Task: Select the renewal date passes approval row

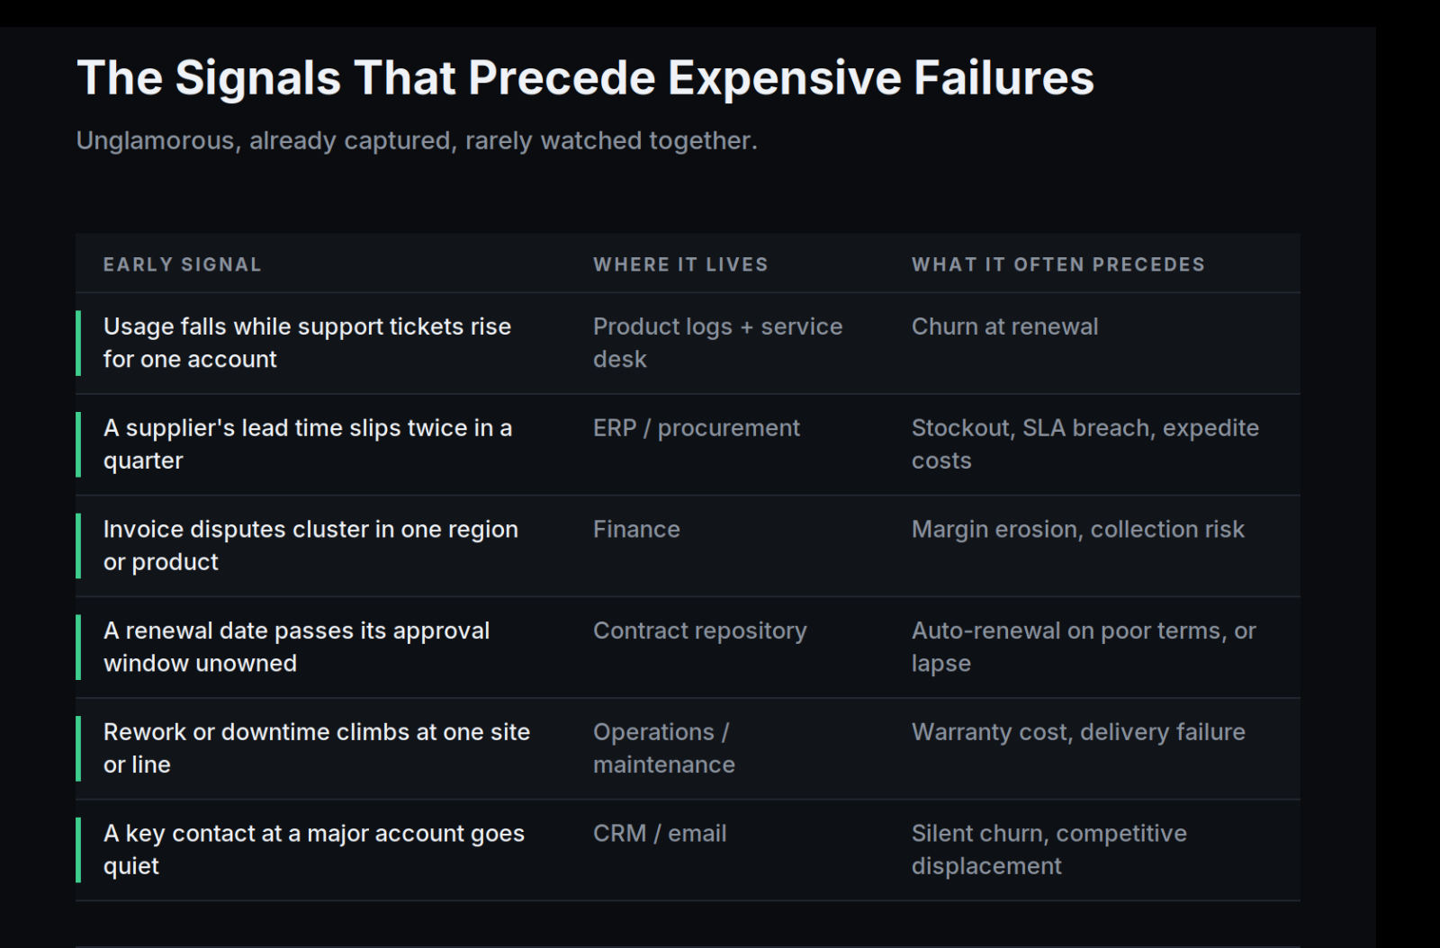Action: point(688,648)
